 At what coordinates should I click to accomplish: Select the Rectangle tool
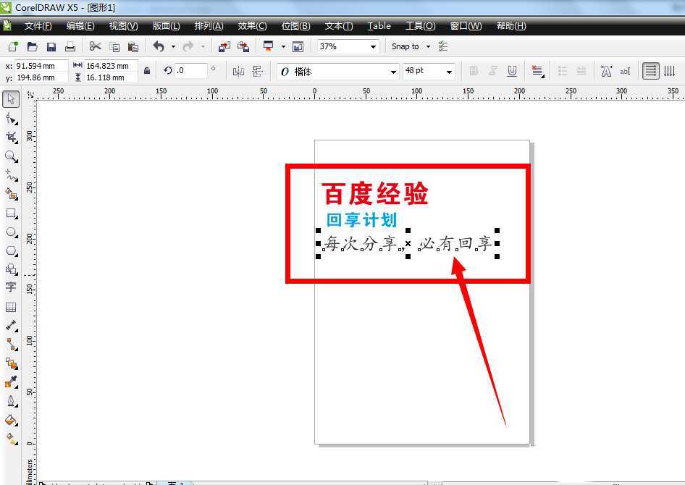(x=11, y=213)
